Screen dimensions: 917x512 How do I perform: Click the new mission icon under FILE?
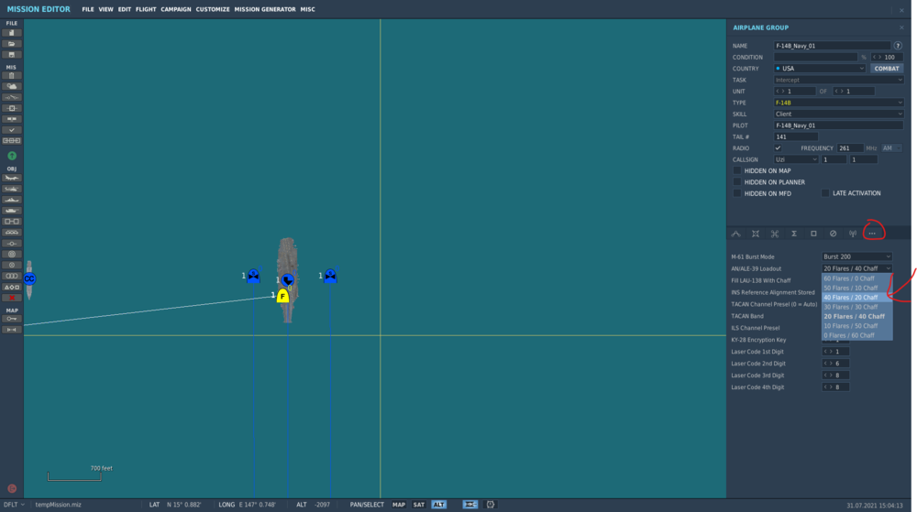12,33
